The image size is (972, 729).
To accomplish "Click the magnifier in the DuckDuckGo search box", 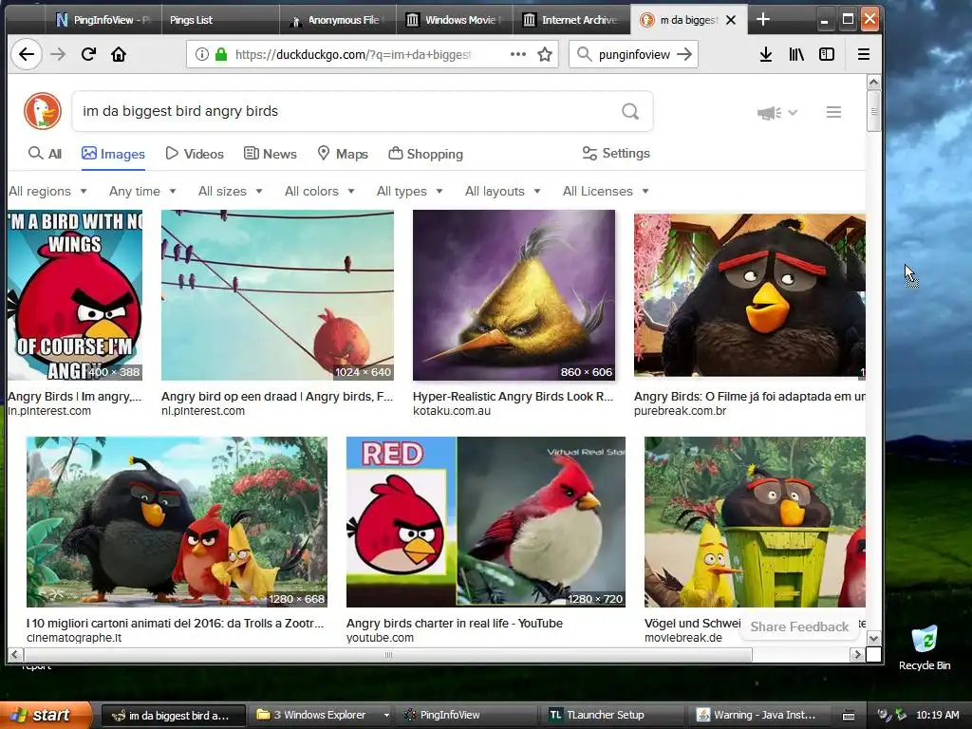I will [x=630, y=112].
